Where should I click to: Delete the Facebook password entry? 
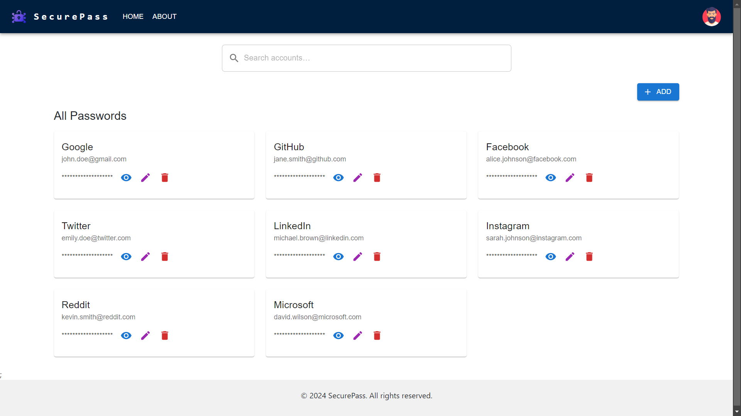[x=589, y=178]
